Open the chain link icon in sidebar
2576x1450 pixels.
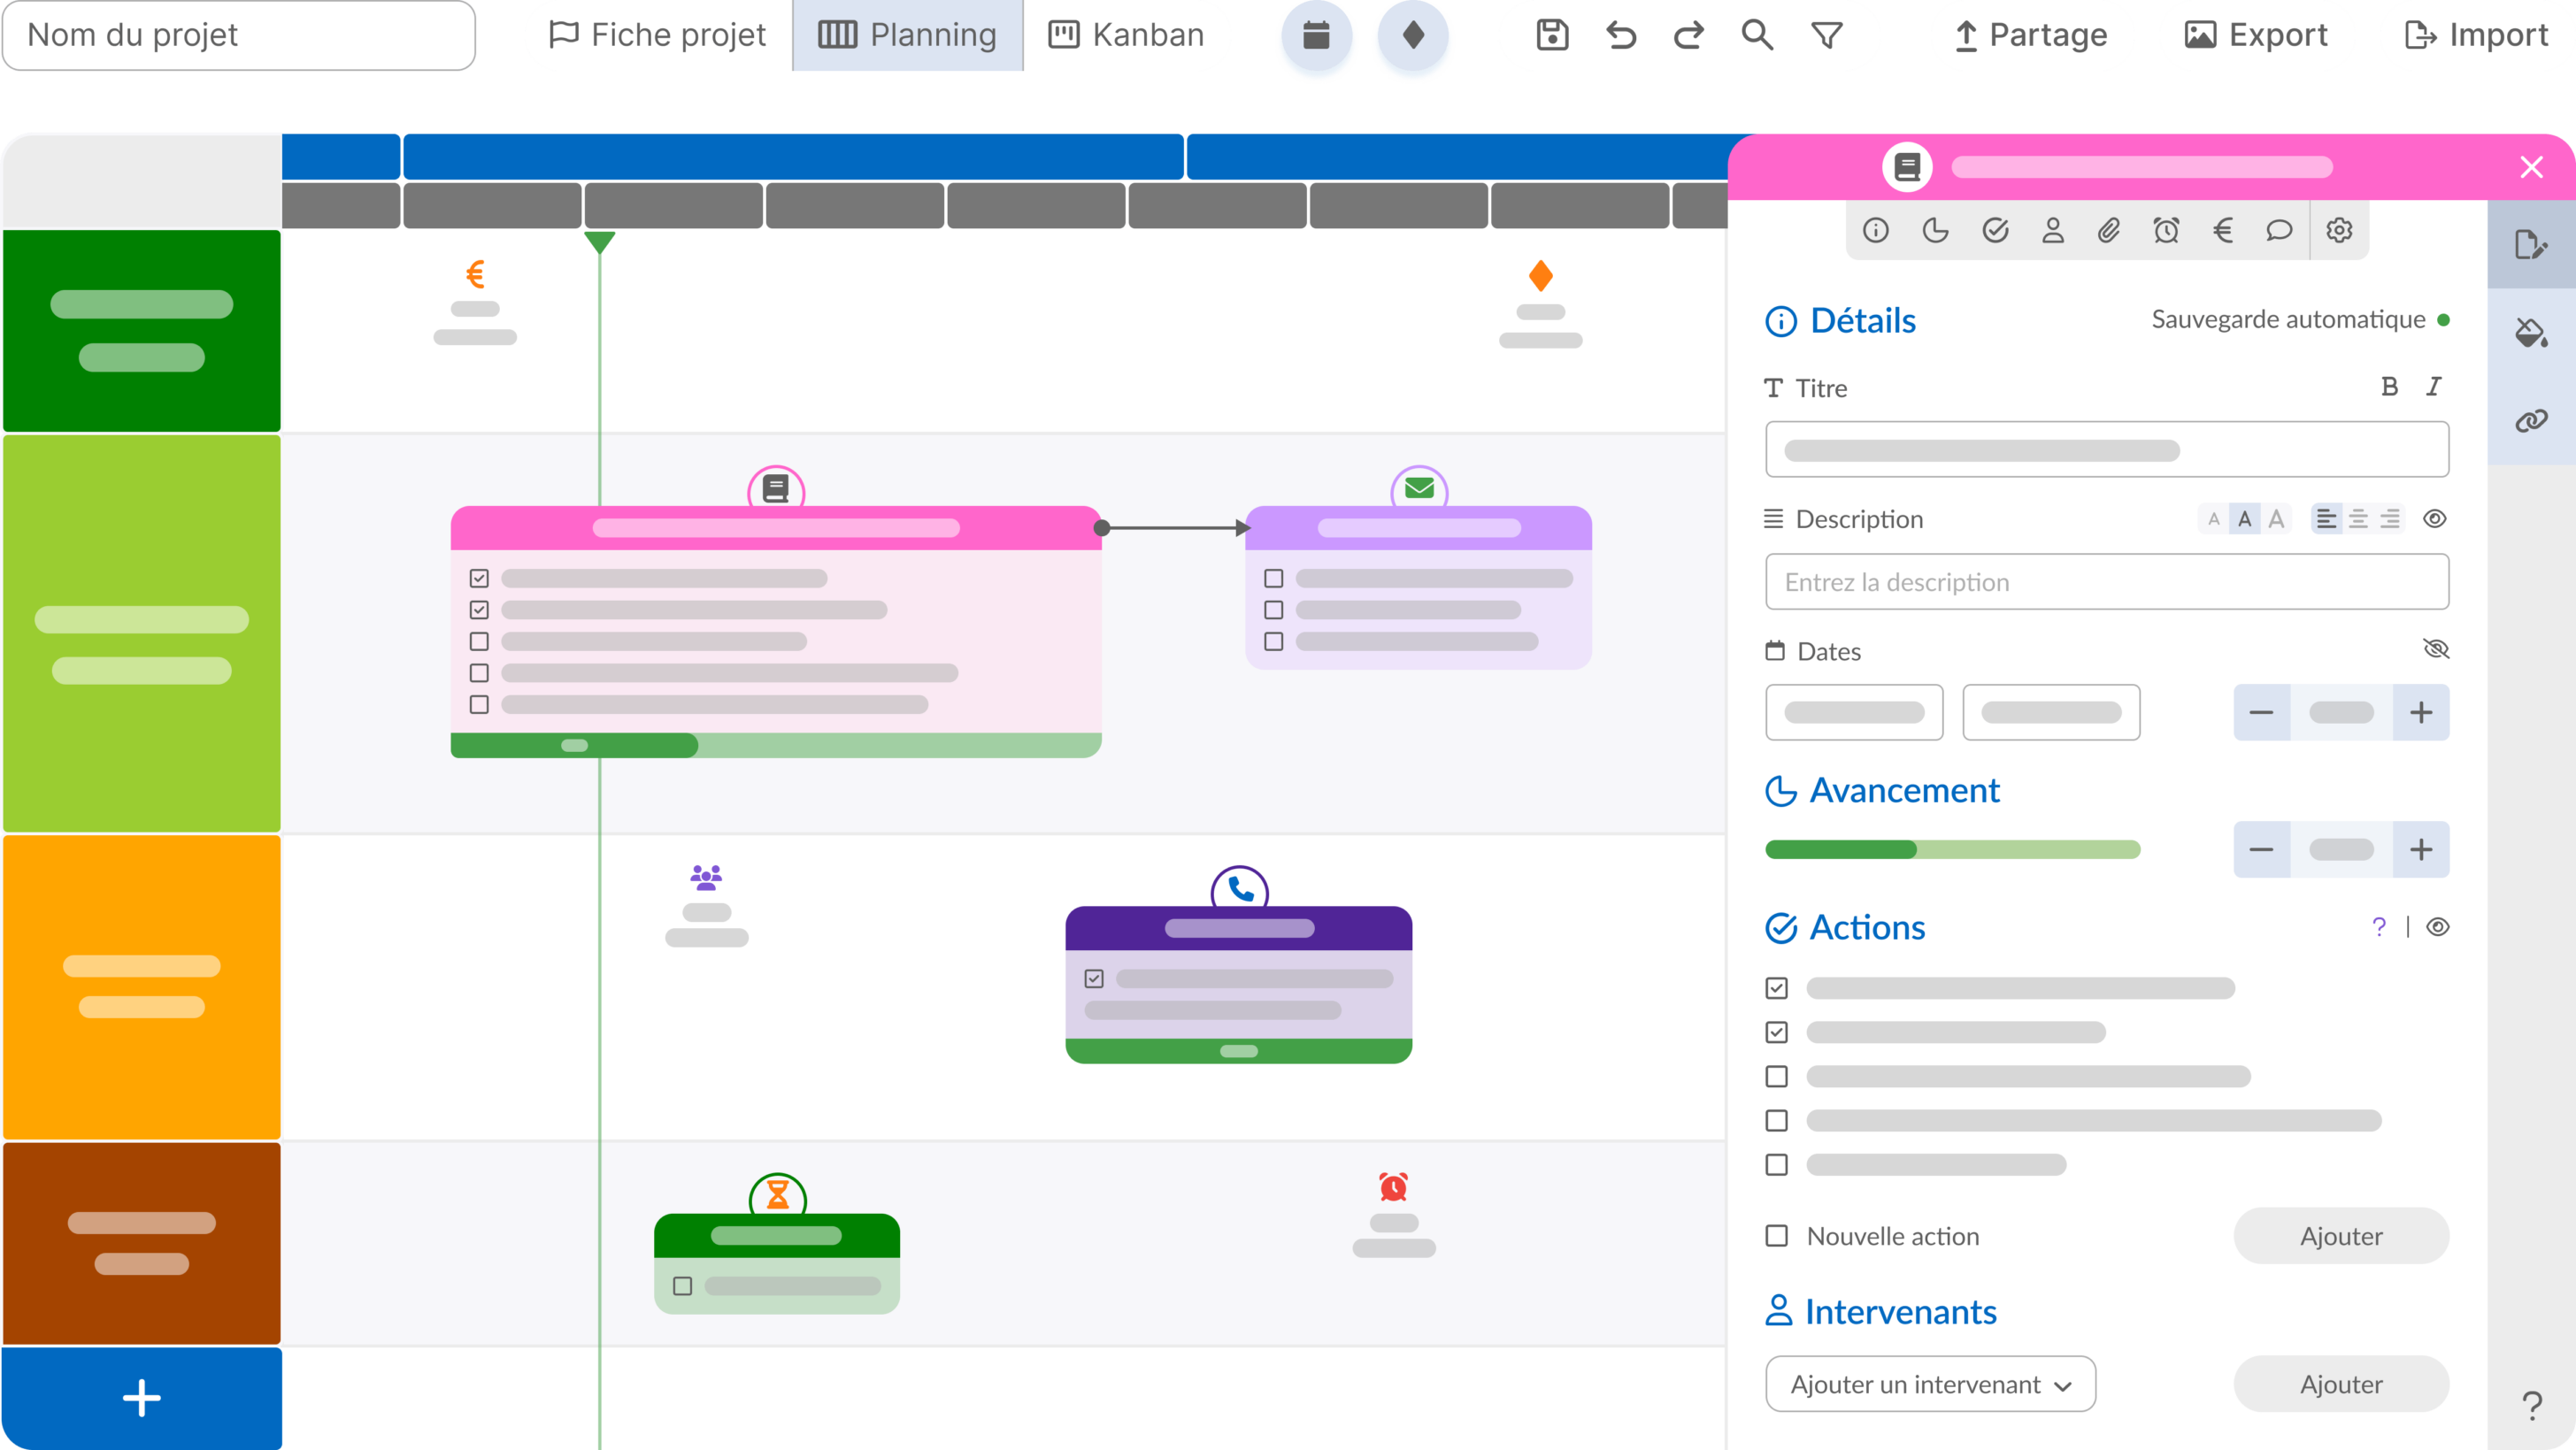point(2530,420)
